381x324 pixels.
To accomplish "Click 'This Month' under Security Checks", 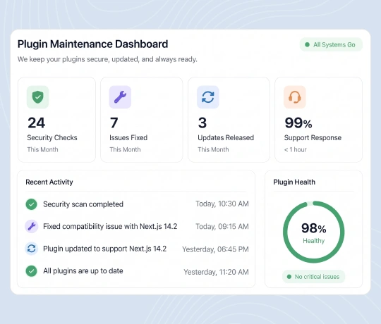I will tap(42, 149).
